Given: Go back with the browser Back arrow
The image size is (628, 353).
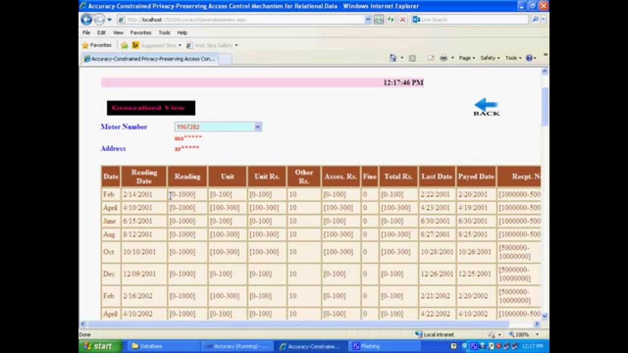Looking at the screenshot, I should tap(86, 20).
